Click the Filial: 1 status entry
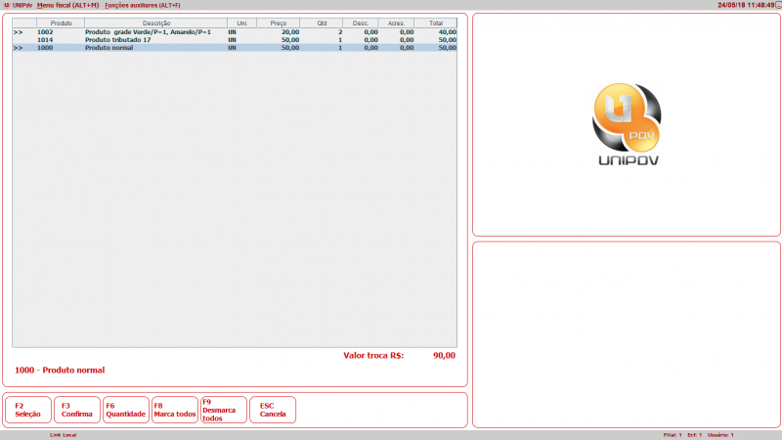The height and width of the screenshot is (440, 782). coord(673,435)
